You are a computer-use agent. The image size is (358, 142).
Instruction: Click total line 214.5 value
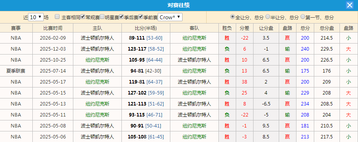tap(327, 38)
